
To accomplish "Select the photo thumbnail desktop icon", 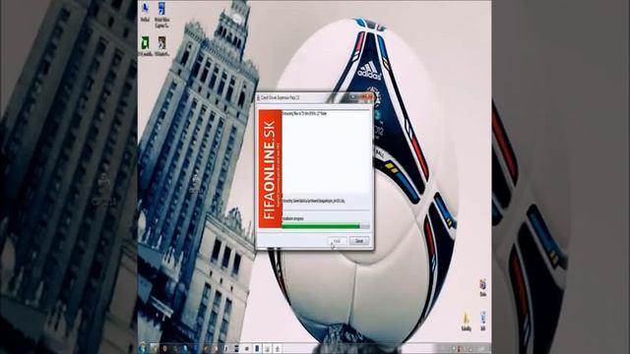I will [x=161, y=46].
